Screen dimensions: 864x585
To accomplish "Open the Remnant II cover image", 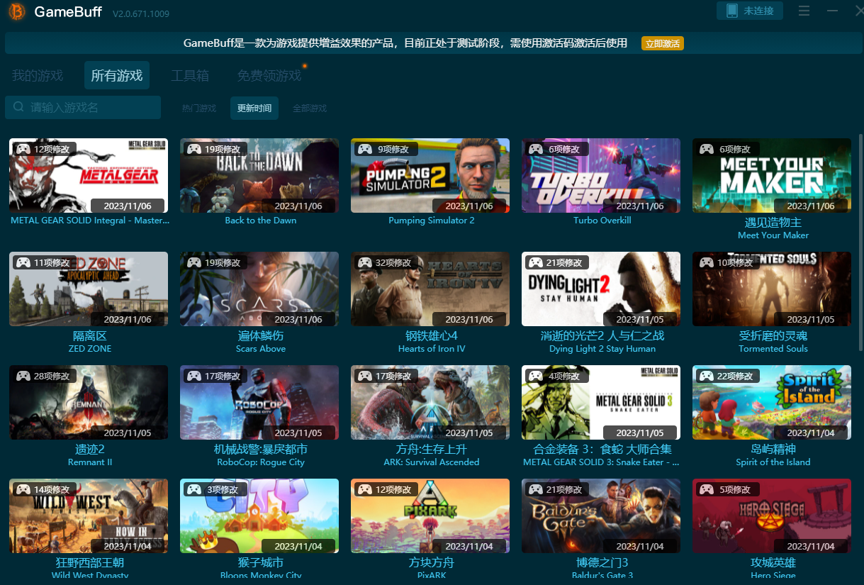I will point(89,402).
